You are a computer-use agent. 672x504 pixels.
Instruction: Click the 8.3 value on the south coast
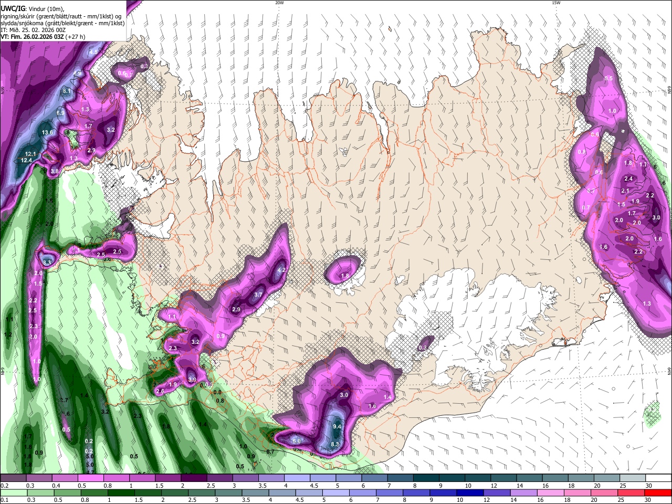tap(335, 445)
